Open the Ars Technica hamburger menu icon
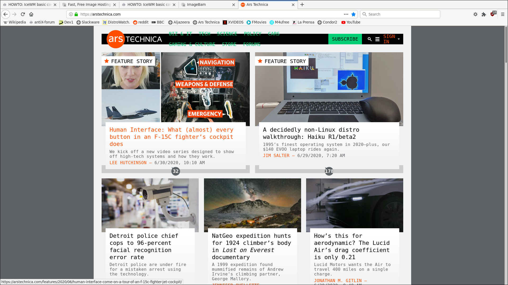The height and width of the screenshot is (285, 508). [x=378, y=39]
